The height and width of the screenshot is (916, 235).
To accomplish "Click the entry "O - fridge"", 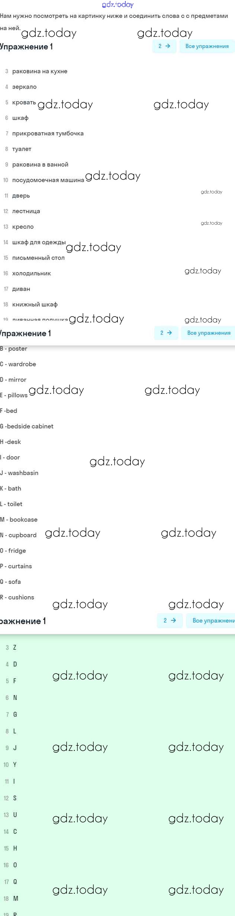I will click(13, 551).
